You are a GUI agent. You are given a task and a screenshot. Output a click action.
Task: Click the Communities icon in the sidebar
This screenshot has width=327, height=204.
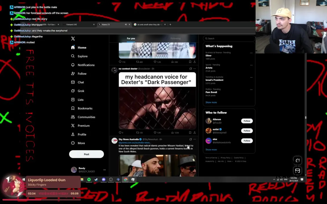point(73,117)
